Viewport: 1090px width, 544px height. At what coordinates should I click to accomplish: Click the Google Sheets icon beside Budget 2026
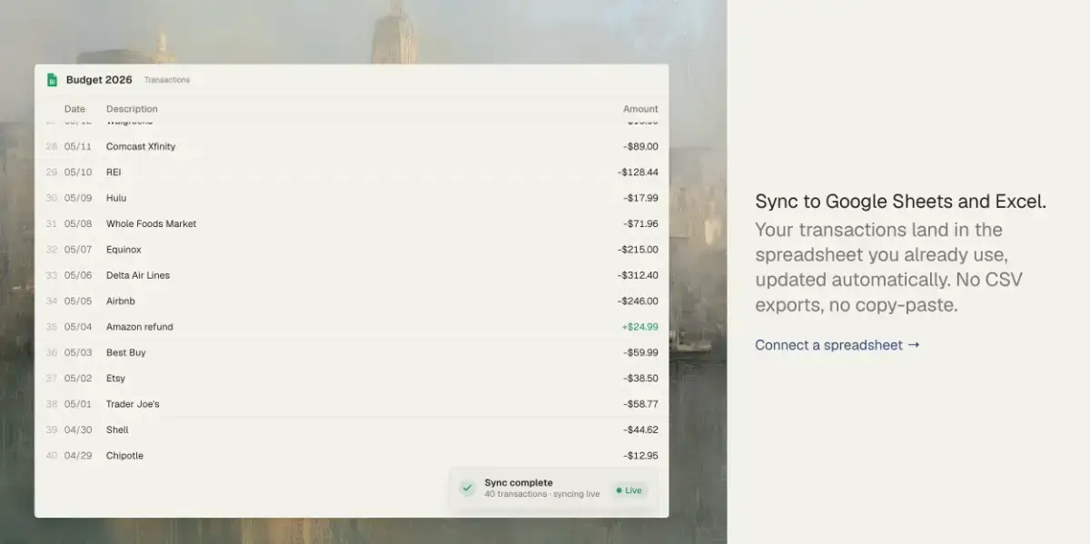53,80
